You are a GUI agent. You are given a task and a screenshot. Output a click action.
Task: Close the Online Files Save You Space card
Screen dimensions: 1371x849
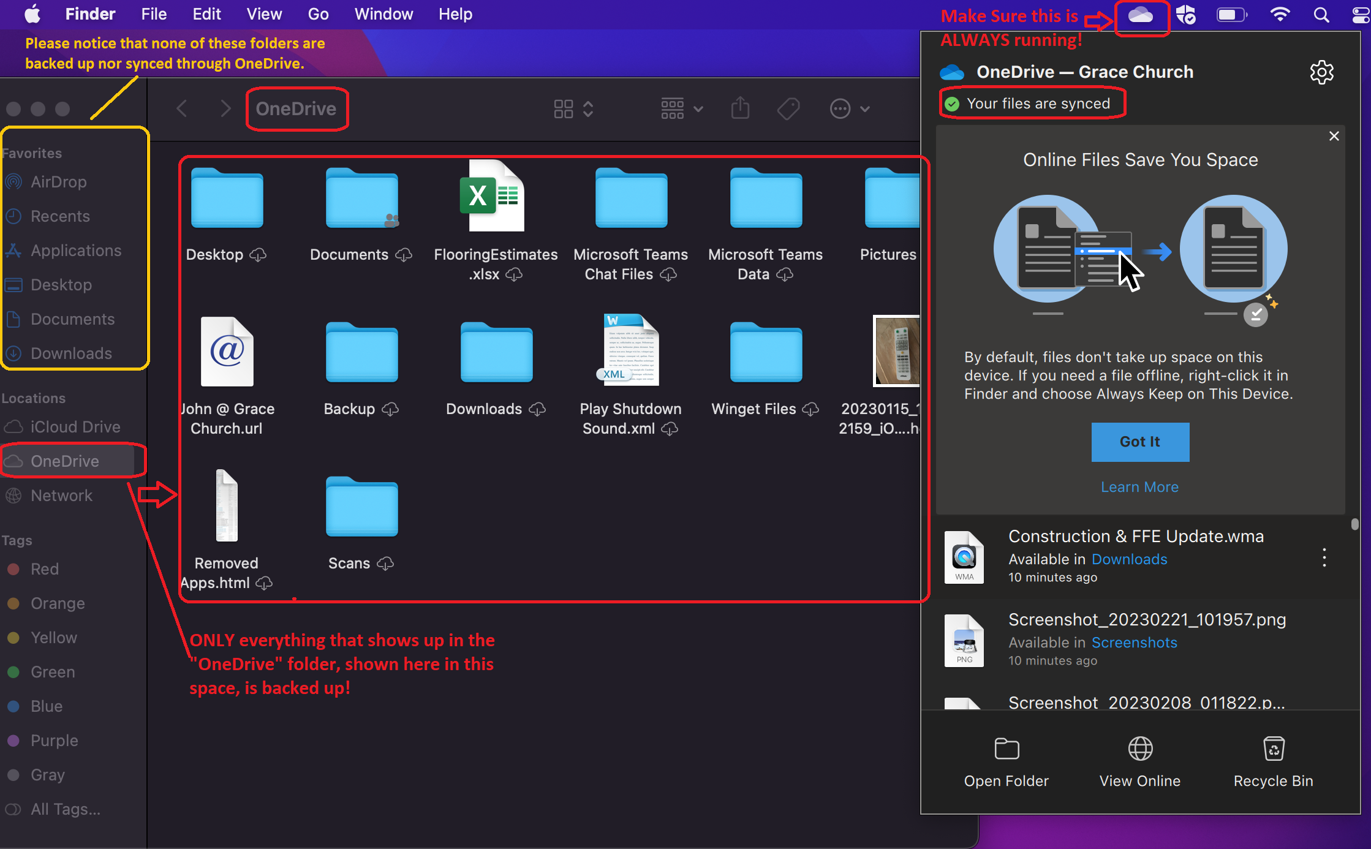pos(1334,136)
